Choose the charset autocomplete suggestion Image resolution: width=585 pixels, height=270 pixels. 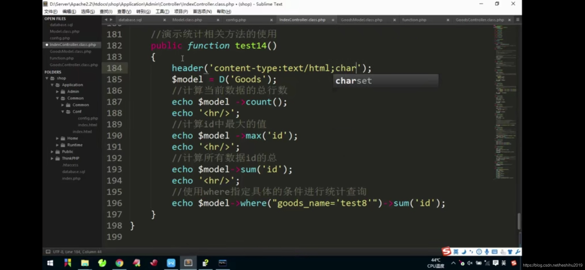(386, 81)
